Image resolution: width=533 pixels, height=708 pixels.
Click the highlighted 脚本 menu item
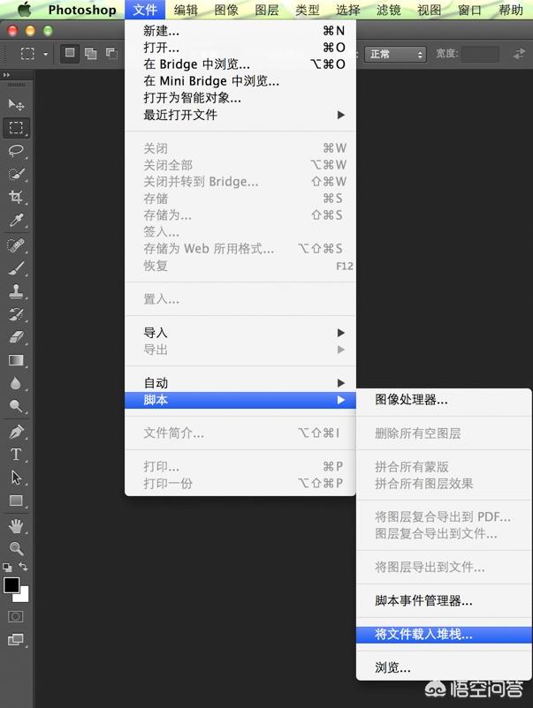(x=240, y=400)
